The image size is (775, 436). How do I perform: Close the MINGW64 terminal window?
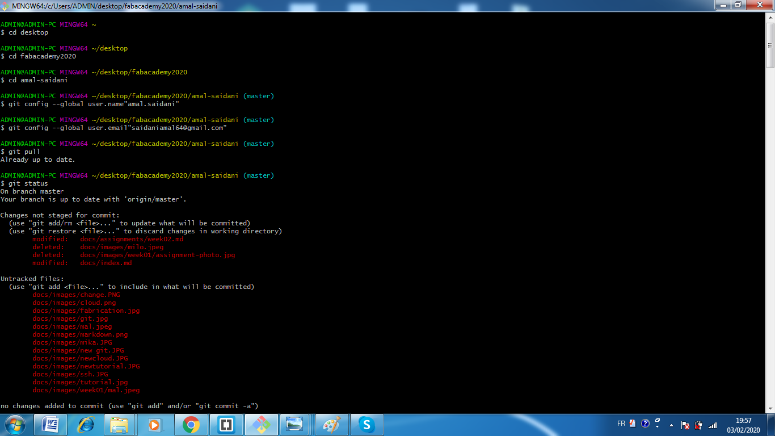tap(759, 5)
